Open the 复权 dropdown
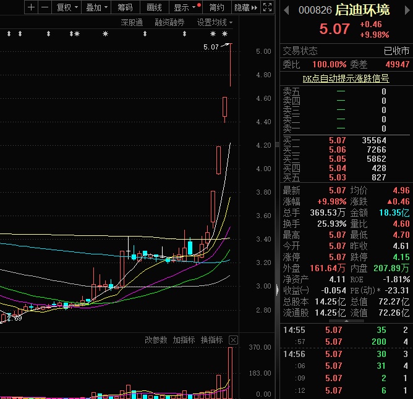The width and height of the screenshot is (413, 399). (66, 7)
